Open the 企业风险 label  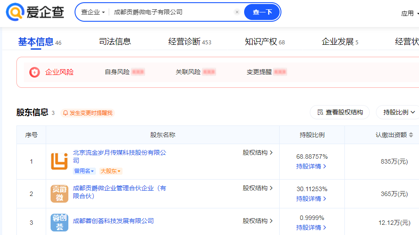(59, 72)
